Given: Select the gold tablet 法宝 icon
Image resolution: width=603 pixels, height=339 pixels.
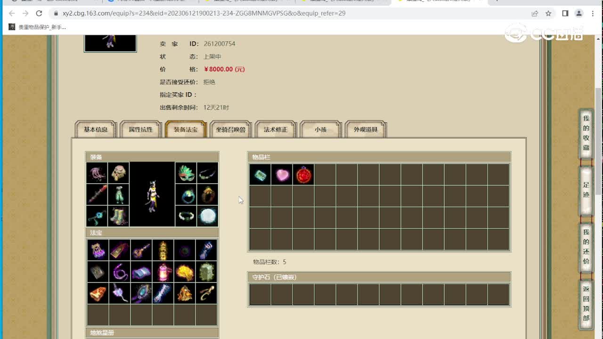Looking at the screenshot, I should (120, 250).
